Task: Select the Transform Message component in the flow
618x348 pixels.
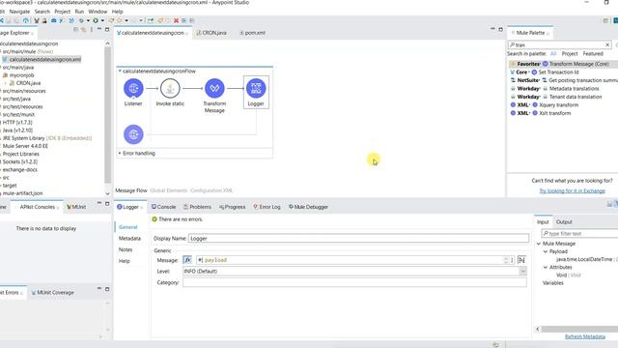Action: pos(214,88)
